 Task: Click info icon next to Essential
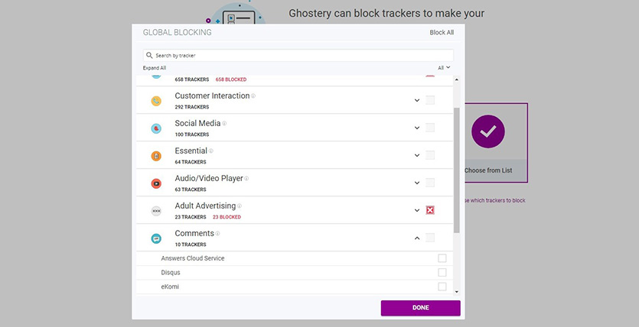(x=210, y=151)
